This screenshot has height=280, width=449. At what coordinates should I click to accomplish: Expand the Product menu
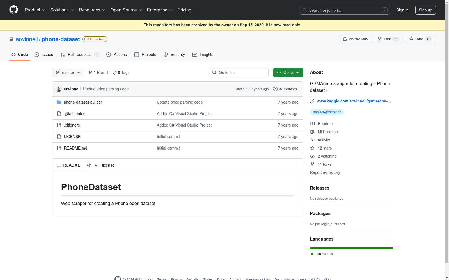coord(35,10)
